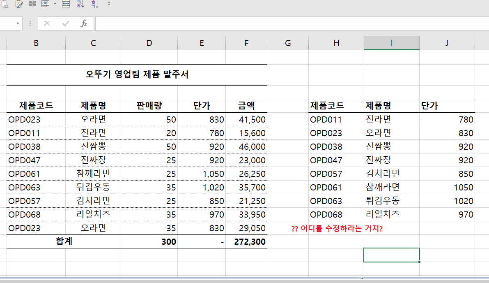Click the amount cell 35,700
Image resolution: width=489 pixels, height=283 pixels.
246,188
